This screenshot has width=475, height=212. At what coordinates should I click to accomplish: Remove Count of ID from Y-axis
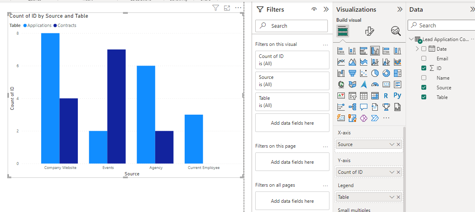point(398,172)
